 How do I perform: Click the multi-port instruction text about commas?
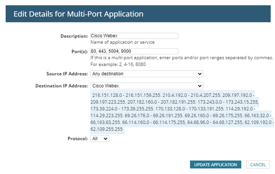tap(182, 58)
